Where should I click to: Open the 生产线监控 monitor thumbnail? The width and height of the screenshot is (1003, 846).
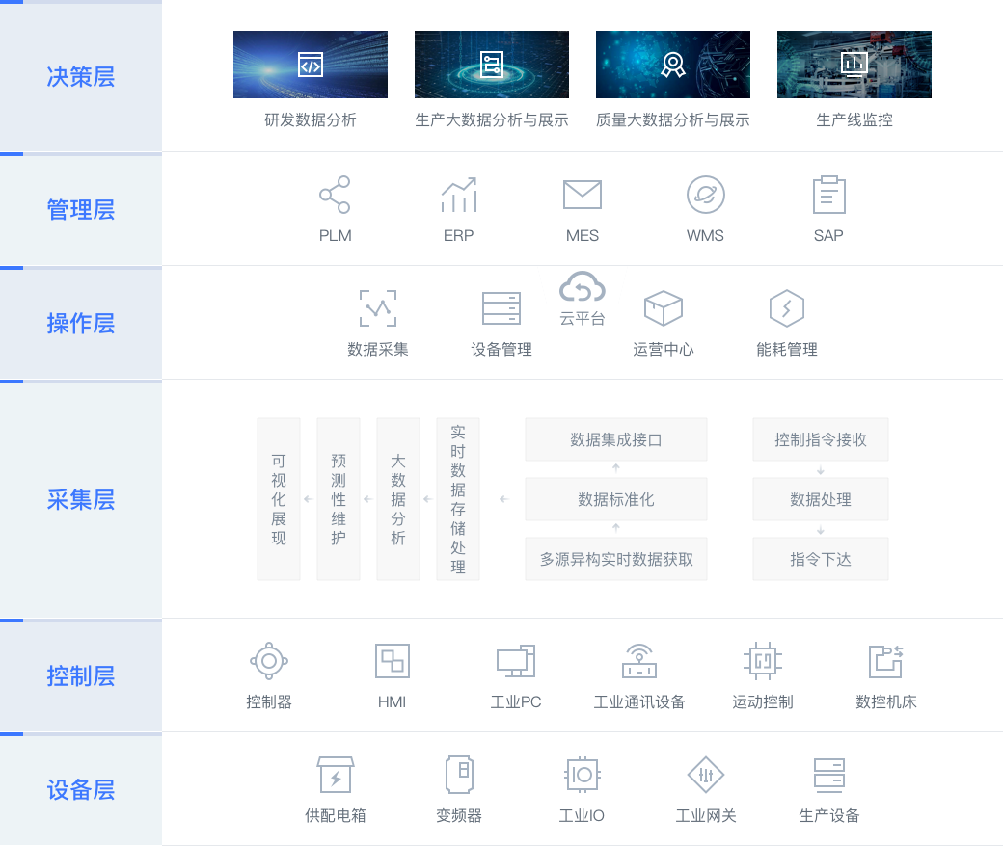pos(854,65)
